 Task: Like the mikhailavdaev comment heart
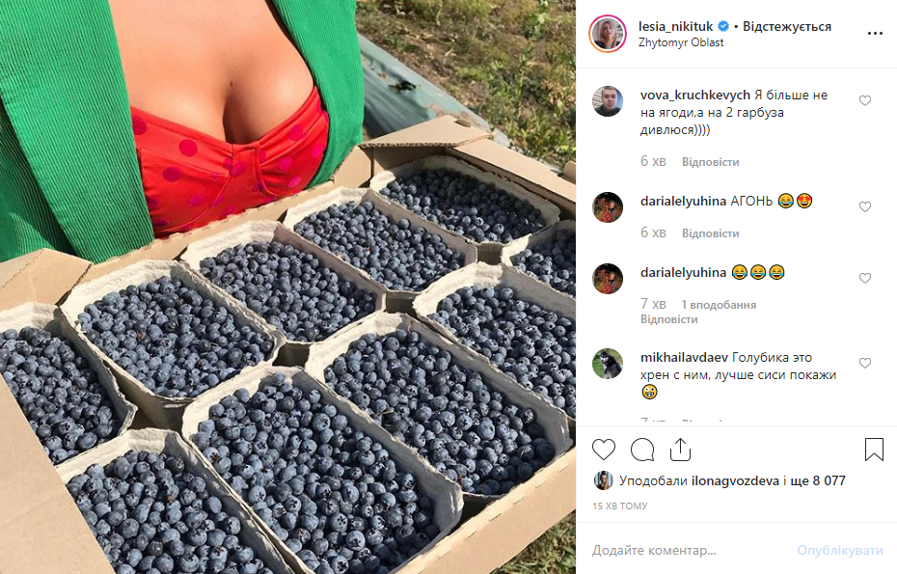865,363
